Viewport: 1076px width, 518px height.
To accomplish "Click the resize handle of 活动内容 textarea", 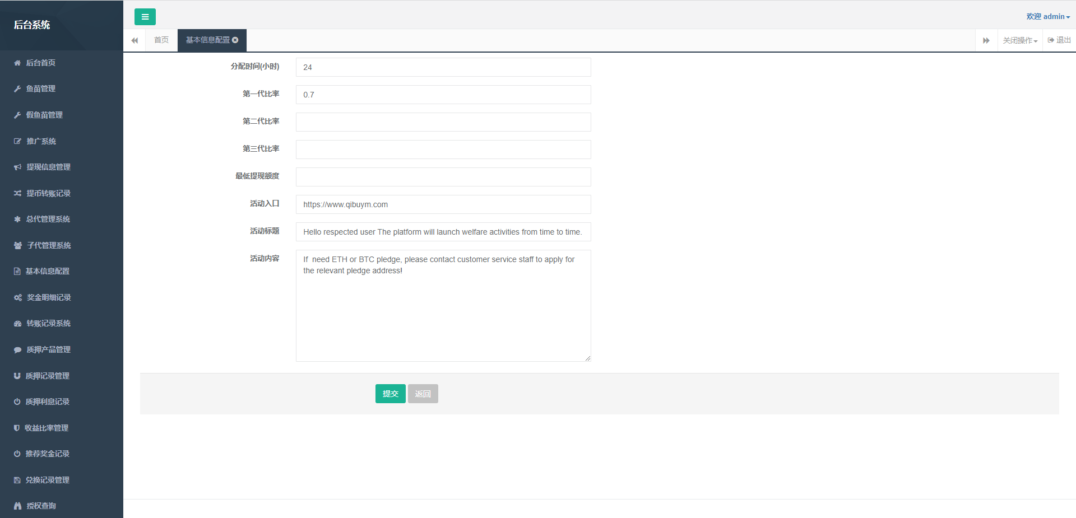I will click(x=587, y=358).
